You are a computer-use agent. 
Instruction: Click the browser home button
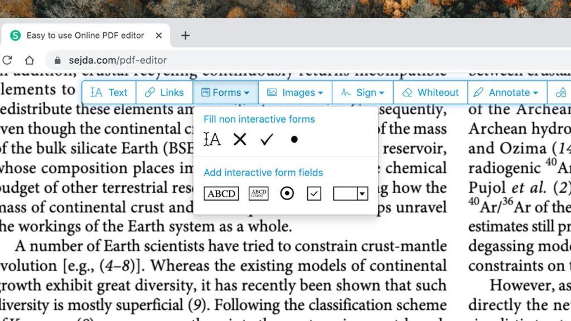[x=29, y=60]
